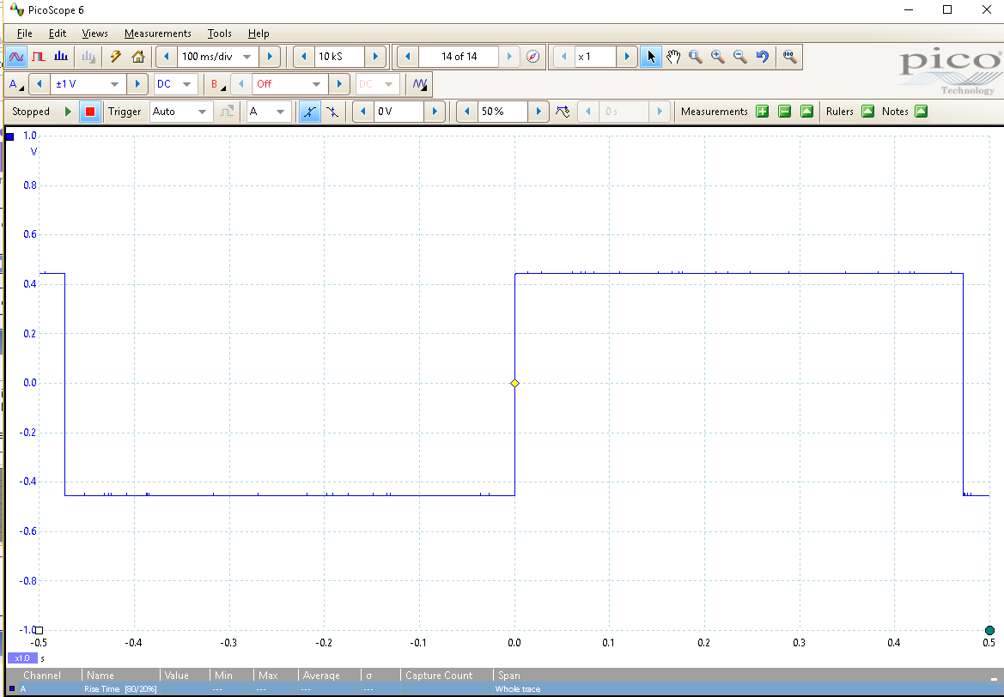Open timebase 100 ms/div dropdown
Screen dimensions: 1004x697
tap(247, 57)
